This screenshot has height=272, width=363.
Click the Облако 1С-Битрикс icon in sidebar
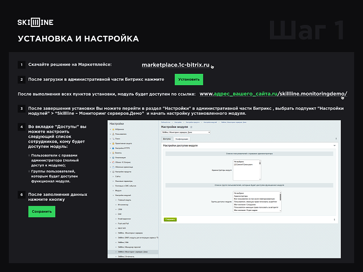(113, 163)
